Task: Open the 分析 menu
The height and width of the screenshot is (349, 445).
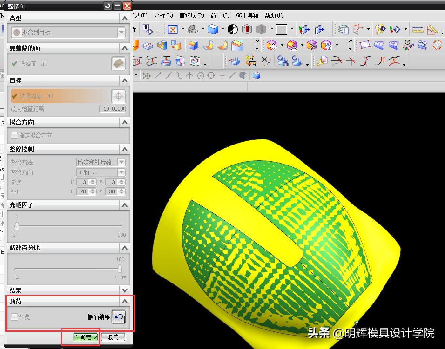Action: (163, 15)
